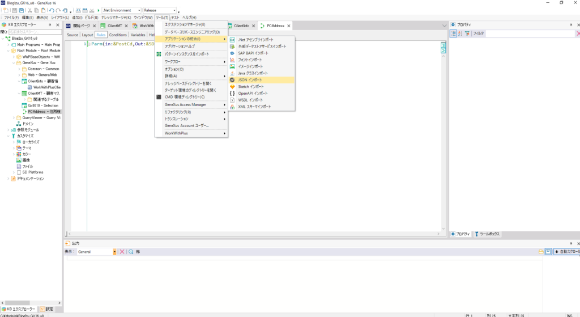Toggle categorized view in properties panel
This screenshot has width=580, height=317.
click(x=453, y=33)
